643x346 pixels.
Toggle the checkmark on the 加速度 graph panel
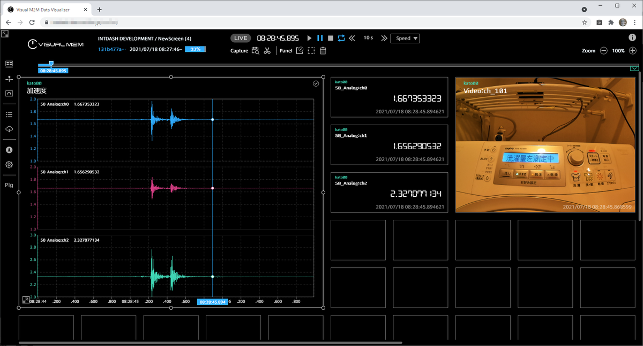tap(316, 83)
